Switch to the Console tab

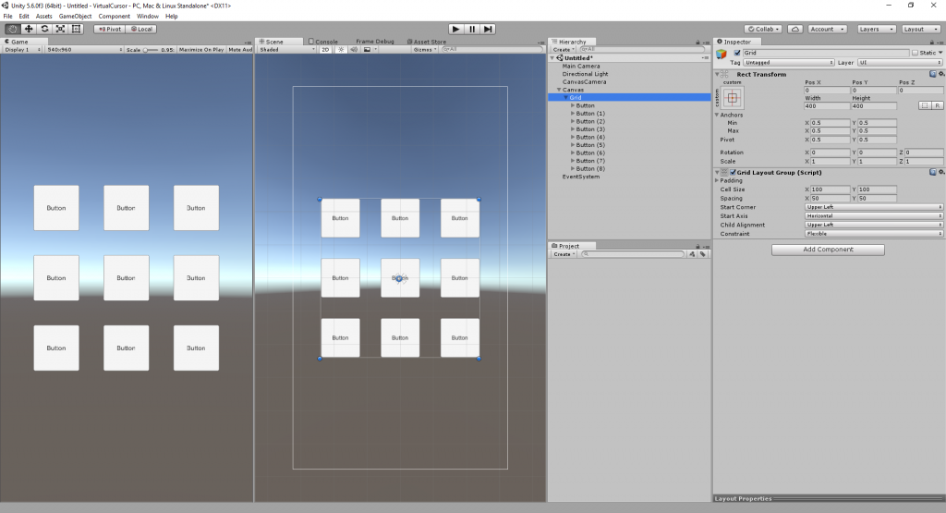326,42
